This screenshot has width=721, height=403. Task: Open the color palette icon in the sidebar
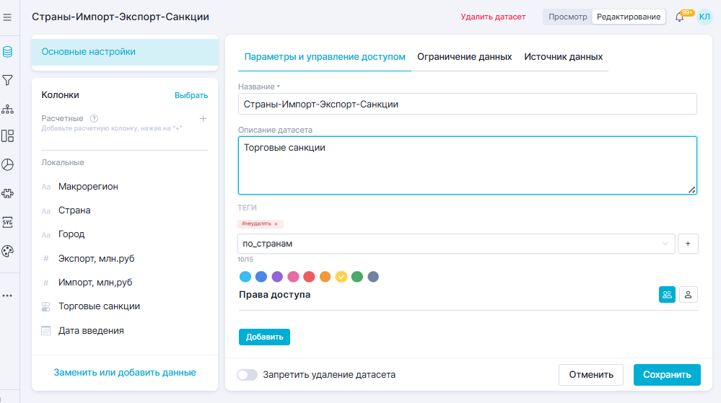pos(8,251)
